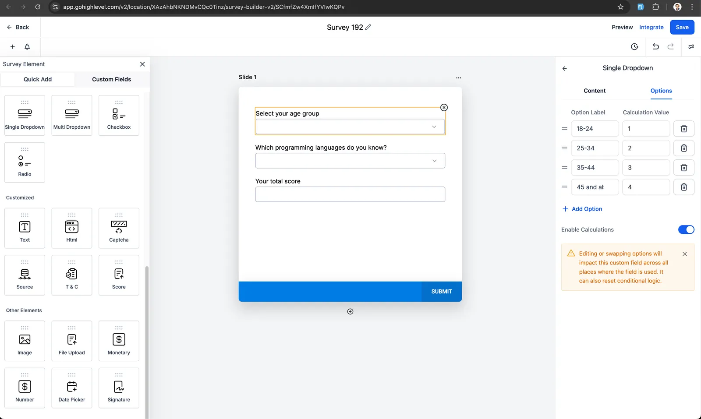
Task: Click the pencil icon to rename Survey 192
Action: tap(368, 27)
